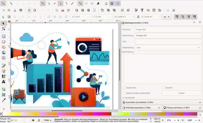
Task: Click the Import file icon
Action: coord(29,10)
